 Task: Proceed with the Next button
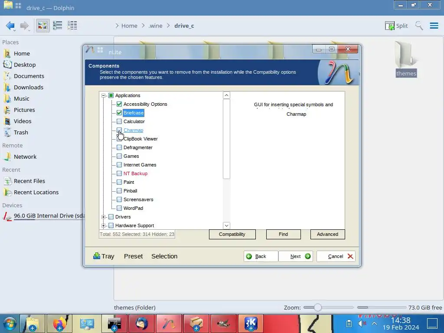coord(296,256)
